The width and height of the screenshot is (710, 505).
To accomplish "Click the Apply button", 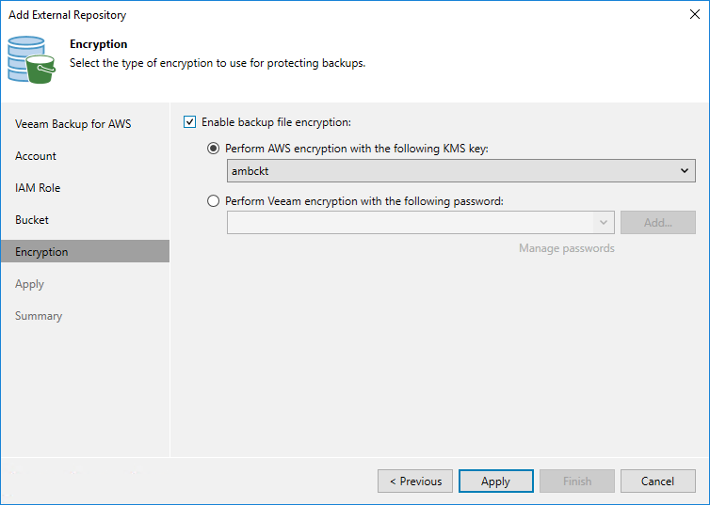I will (x=495, y=481).
